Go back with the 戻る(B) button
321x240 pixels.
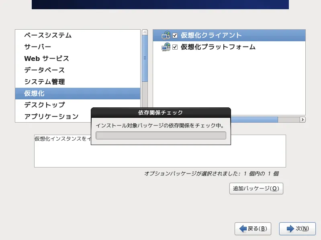[x=253, y=228]
